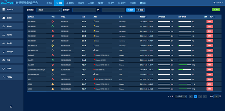The height and width of the screenshot is (111, 225).
Task: Click the red error status icon for 192.168.1.31
Action: click(52, 22)
